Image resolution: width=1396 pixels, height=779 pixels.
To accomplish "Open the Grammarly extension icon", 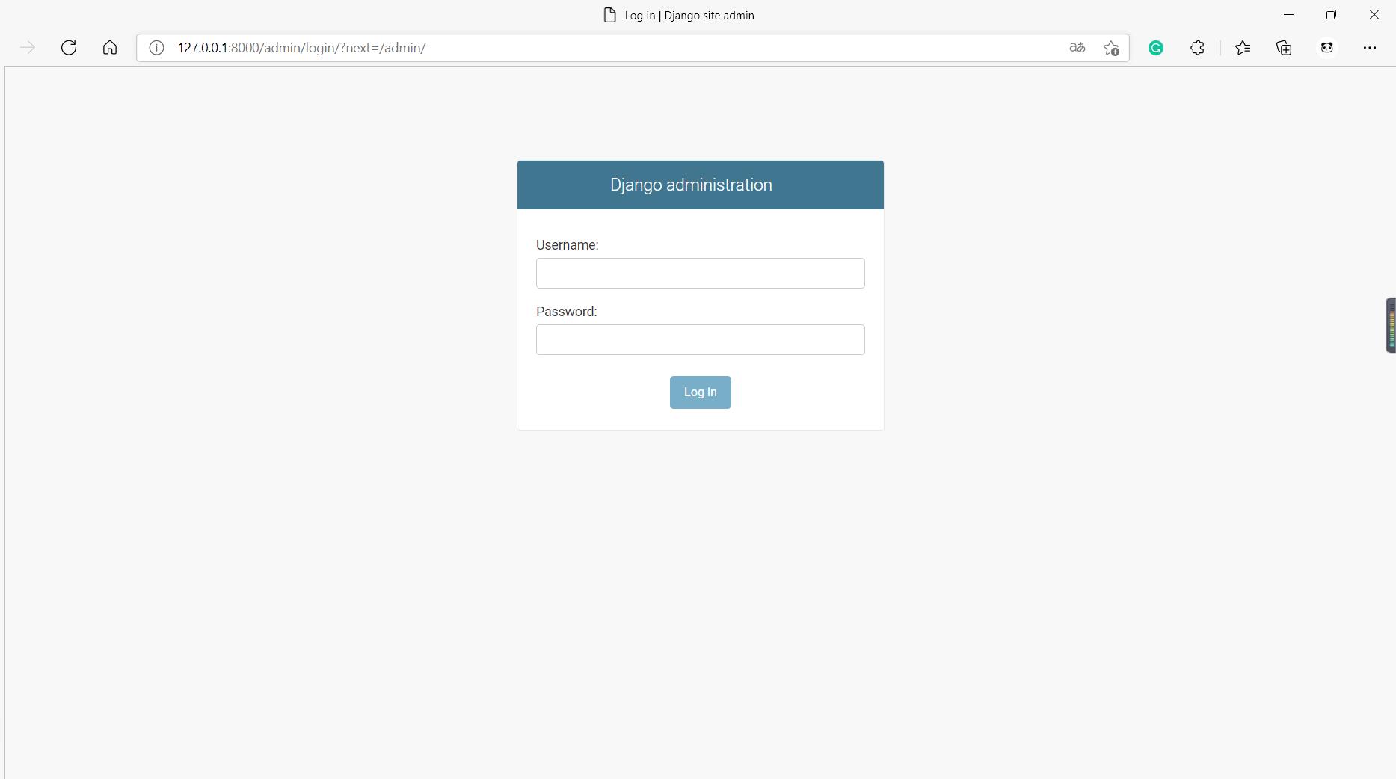I will [1156, 48].
